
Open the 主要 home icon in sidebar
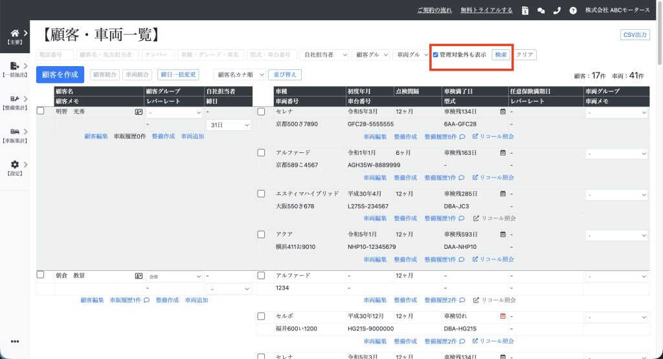coord(14,33)
